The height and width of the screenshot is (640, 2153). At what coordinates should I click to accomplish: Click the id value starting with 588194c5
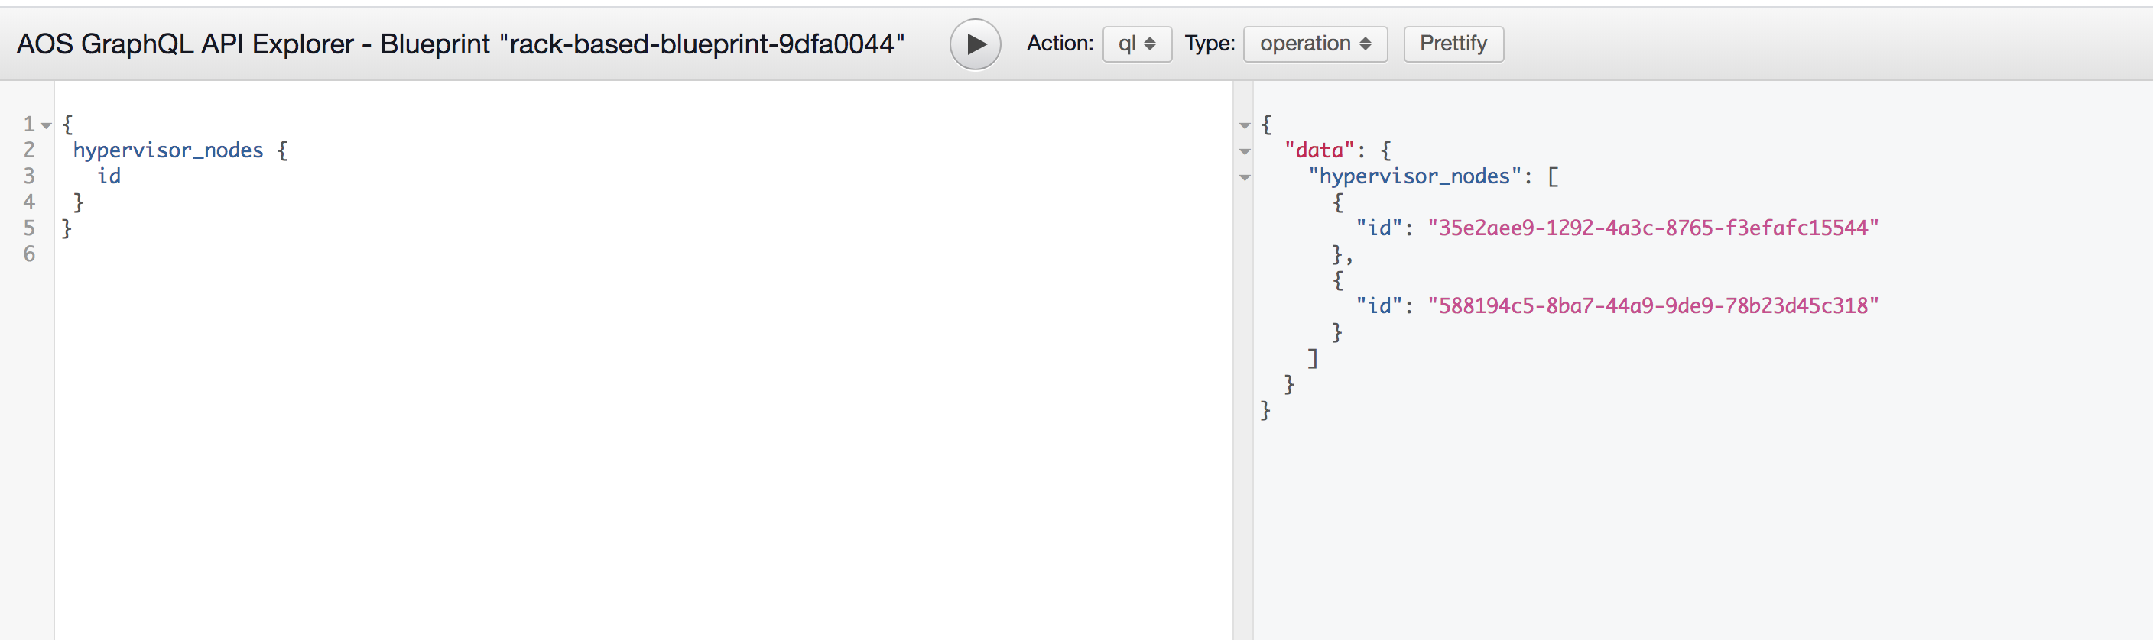(x=1652, y=305)
